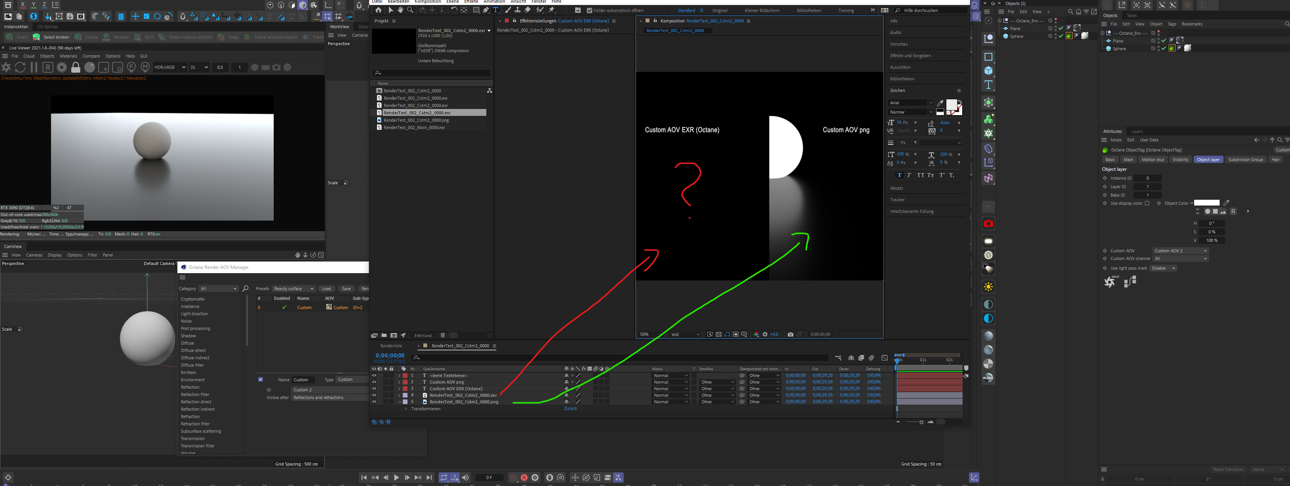Enable the 'Use display color' checkbox
This screenshot has width=1290, height=486.
coord(1147,203)
